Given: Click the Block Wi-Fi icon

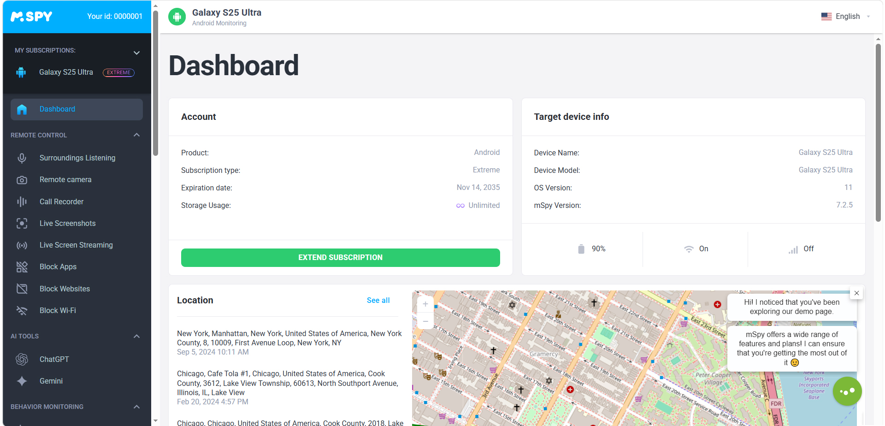Looking at the screenshot, I should 22,311.
